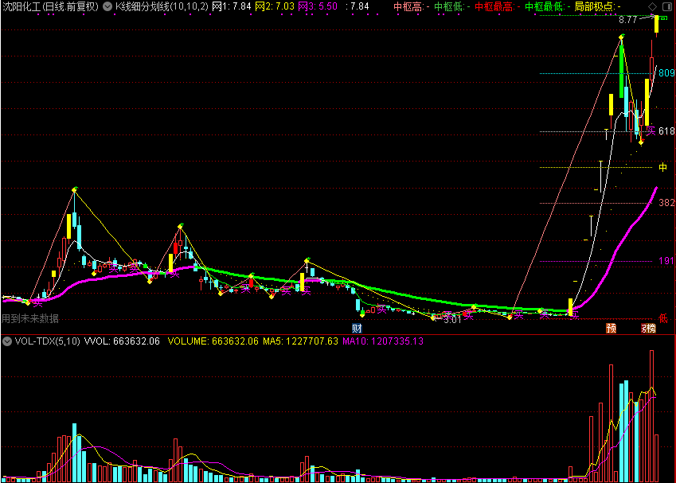This screenshot has width=676, height=483.
Task: Click the 预 forecast marker
Action: 612,329
